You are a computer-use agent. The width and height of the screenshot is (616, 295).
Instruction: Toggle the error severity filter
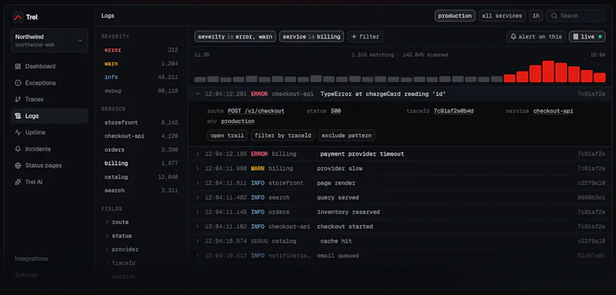point(141,50)
